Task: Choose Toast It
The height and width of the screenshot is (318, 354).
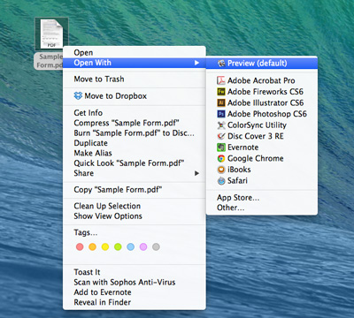Action: 135,272
